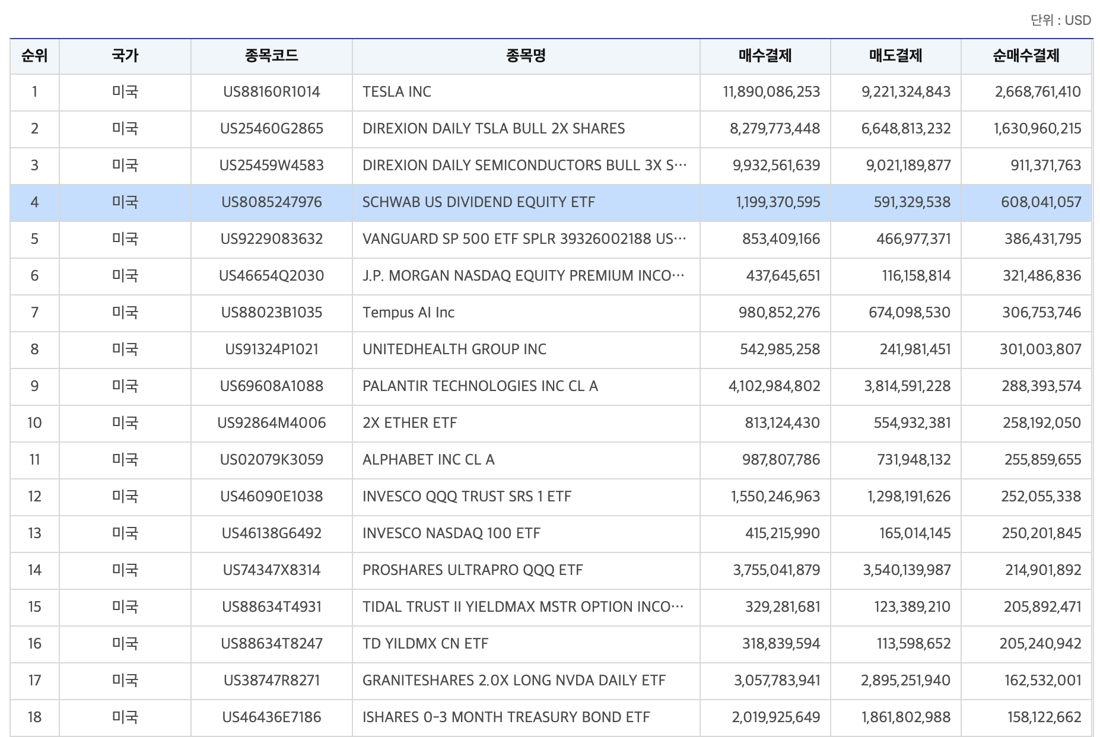Screen dimensions: 1100x737
Task: Click code US92864M4006
Action: tap(272, 423)
